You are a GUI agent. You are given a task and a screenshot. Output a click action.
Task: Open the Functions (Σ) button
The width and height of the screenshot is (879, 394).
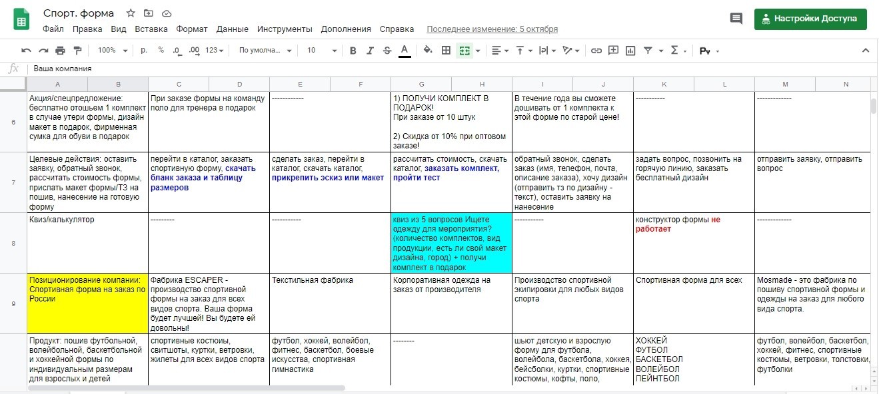[674, 51]
